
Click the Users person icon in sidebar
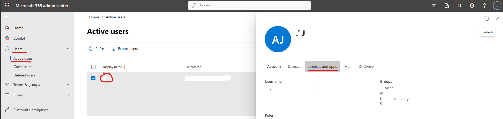[7, 49]
